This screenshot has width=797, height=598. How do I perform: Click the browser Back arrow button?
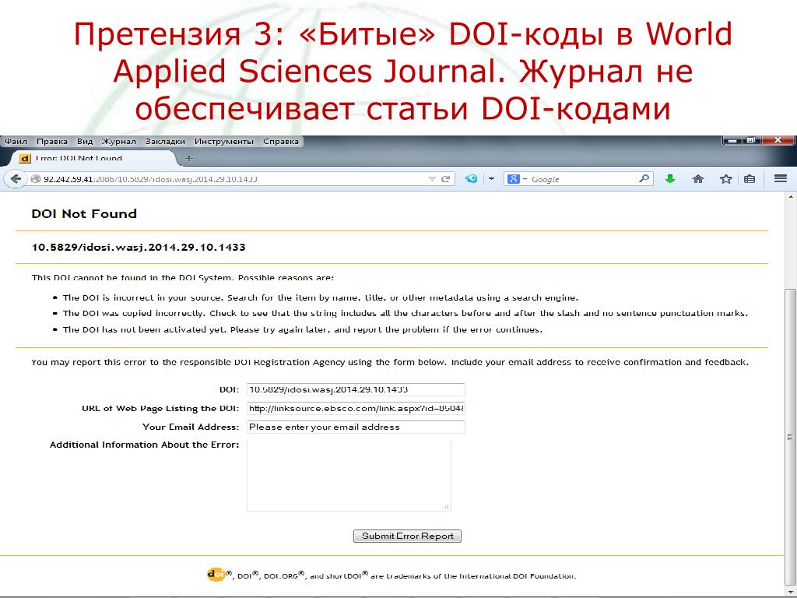(16, 179)
